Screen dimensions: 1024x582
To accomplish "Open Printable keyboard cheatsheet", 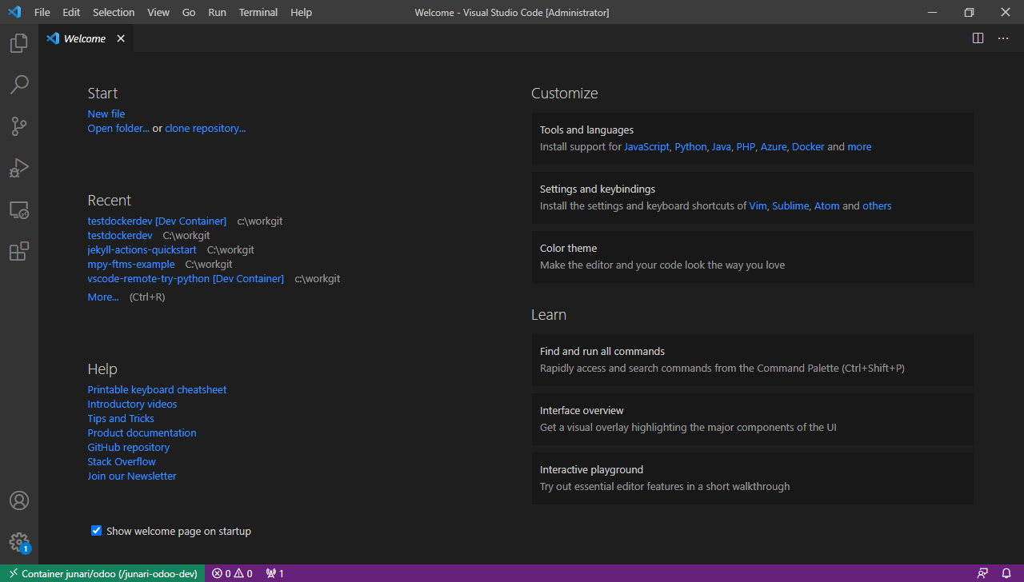I will [x=157, y=389].
